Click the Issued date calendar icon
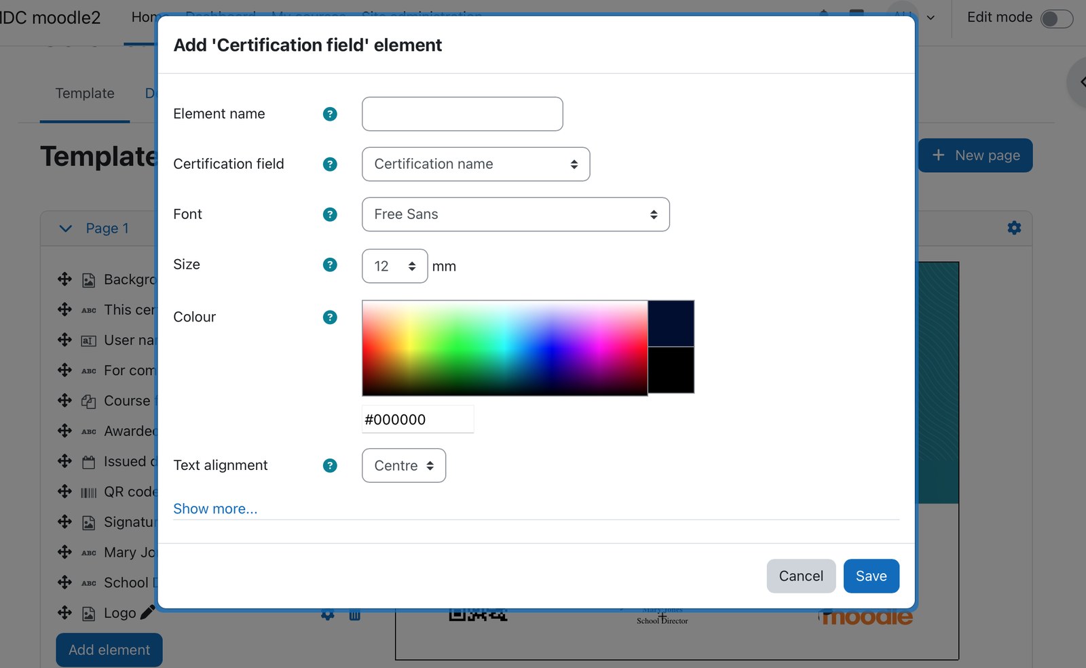The height and width of the screenshot is (668, 1086). pos(89,462)
